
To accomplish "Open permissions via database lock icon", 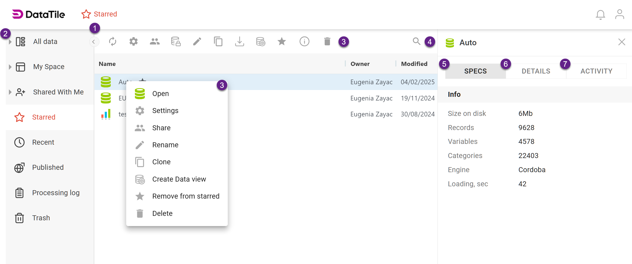I will pos(176,42).
